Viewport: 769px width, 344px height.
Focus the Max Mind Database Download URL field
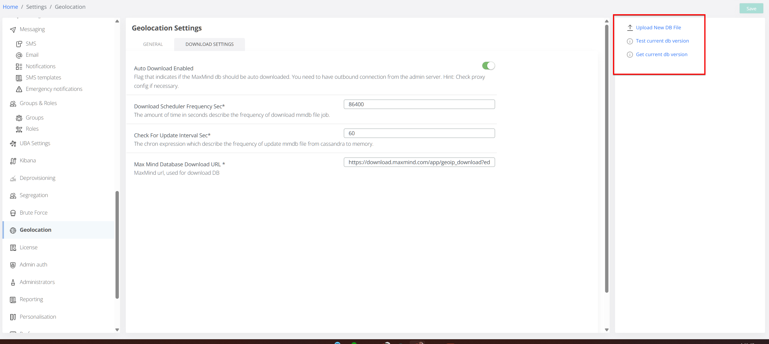419,162
